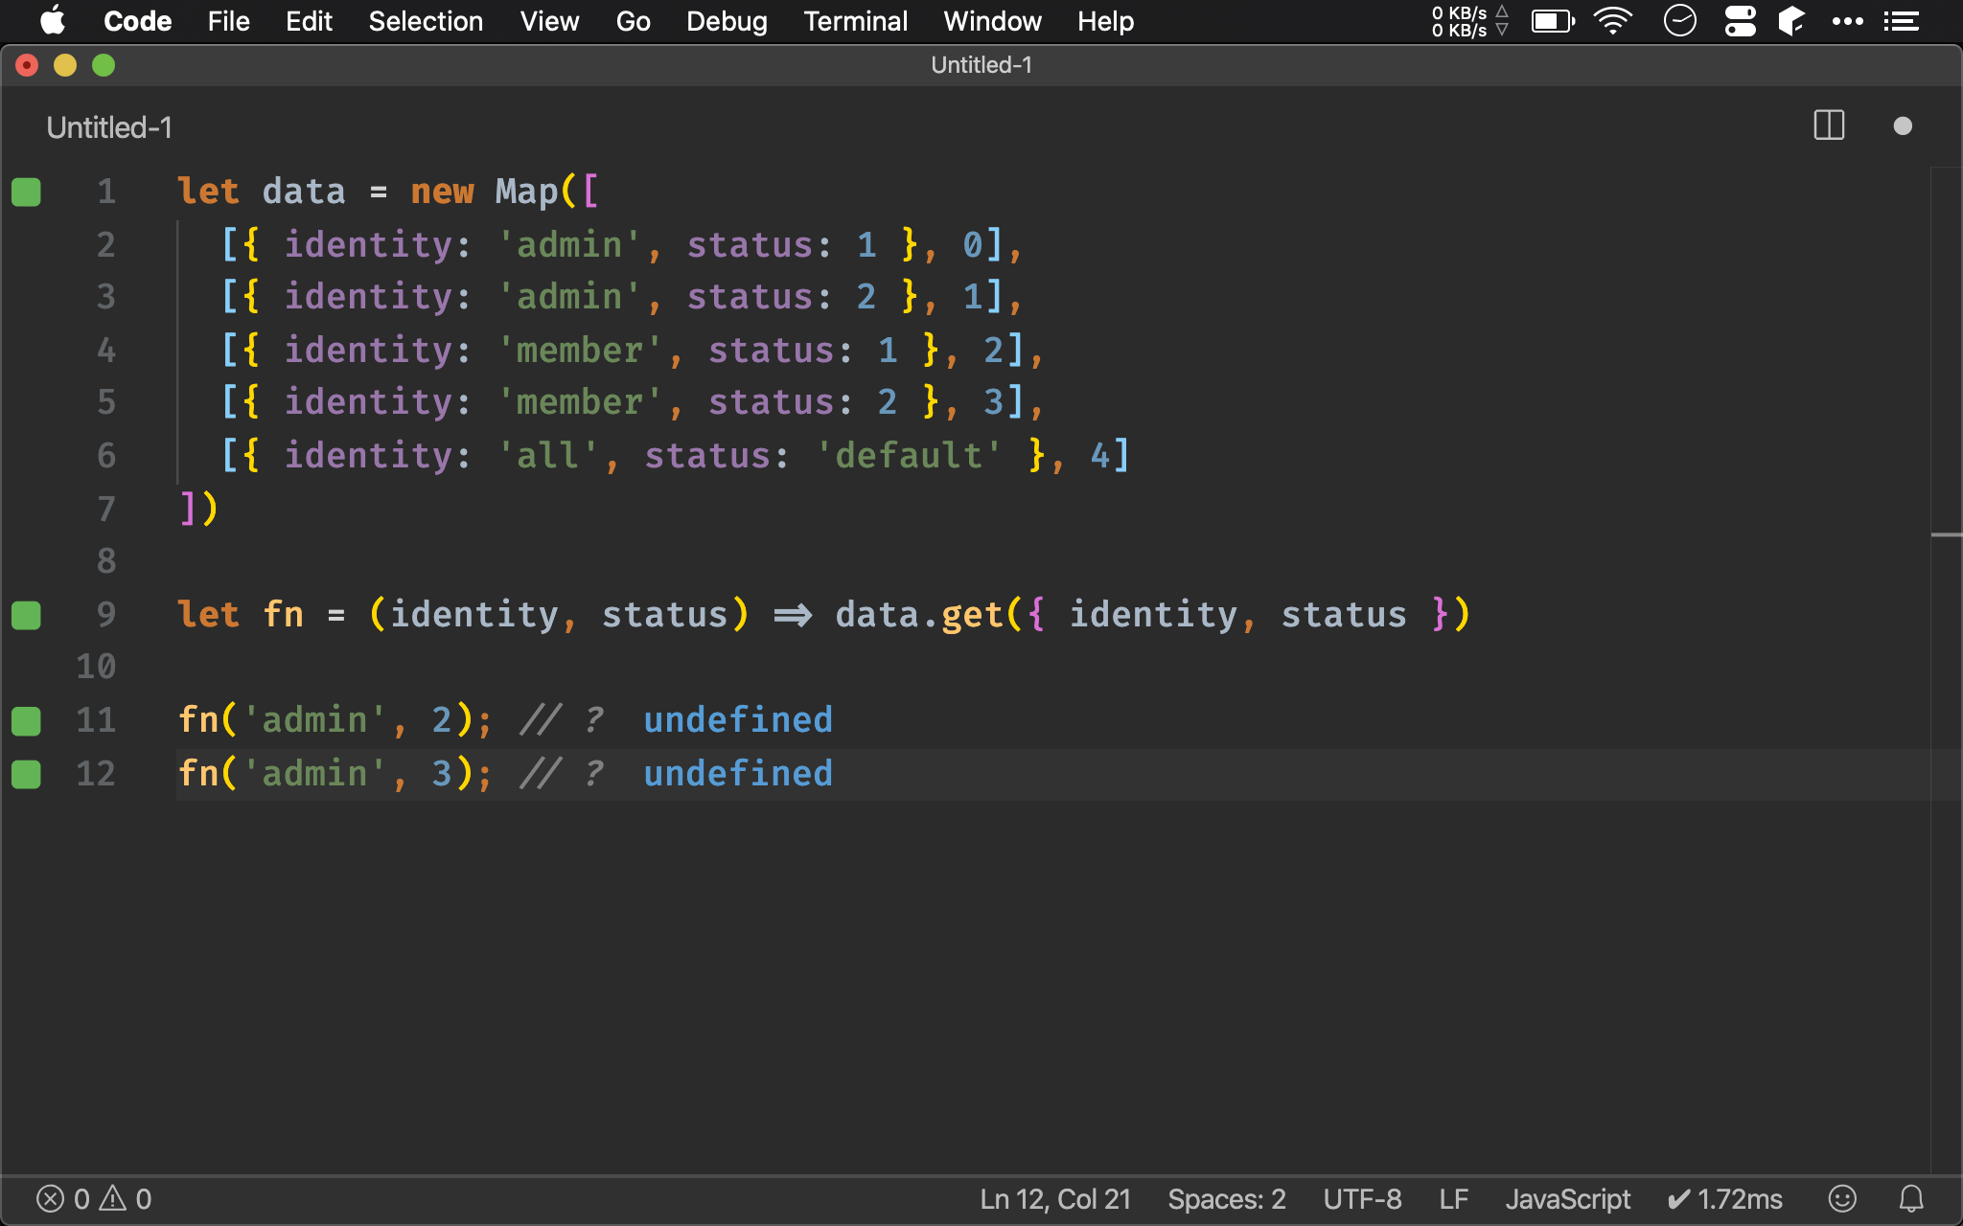
Task: Open the notifications bell icon
Action: (x=1911, y=1198)
